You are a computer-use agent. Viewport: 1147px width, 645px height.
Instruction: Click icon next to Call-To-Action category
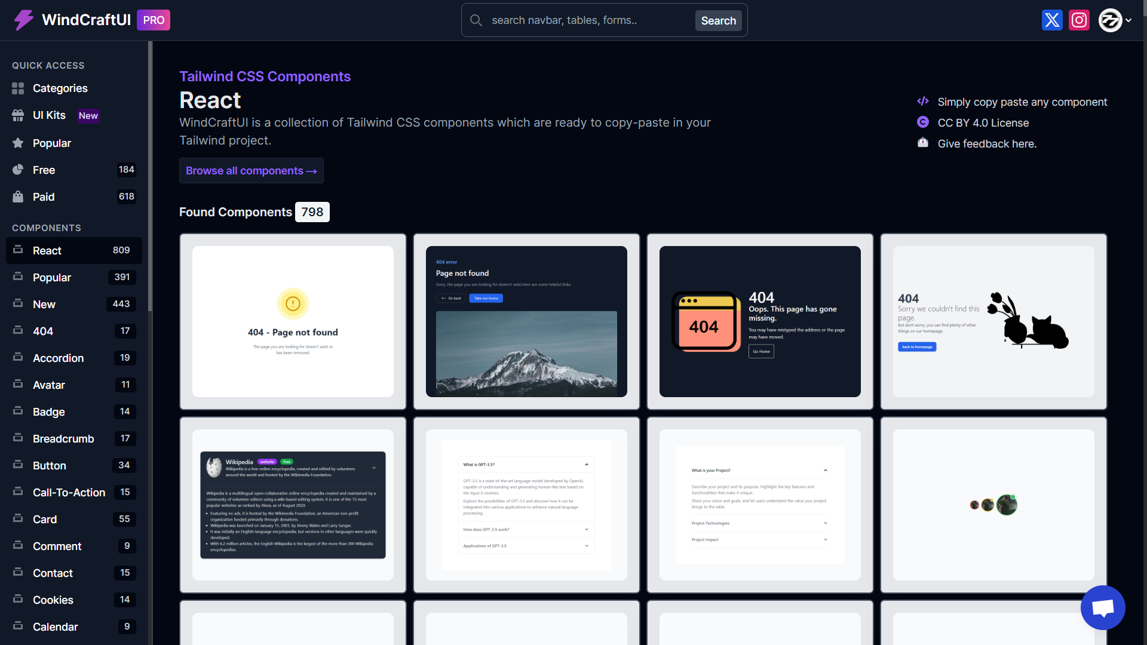(18, 491)
